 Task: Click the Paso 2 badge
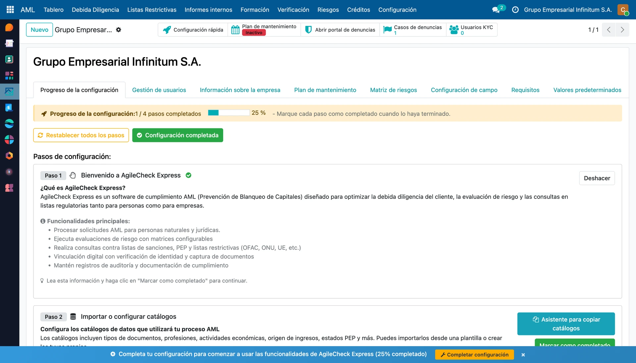54,317
